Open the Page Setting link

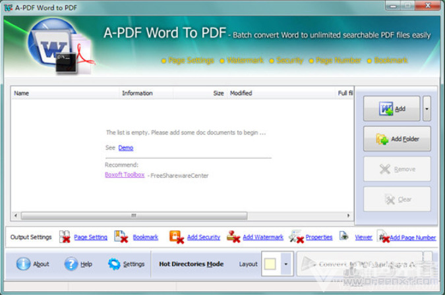90,237
